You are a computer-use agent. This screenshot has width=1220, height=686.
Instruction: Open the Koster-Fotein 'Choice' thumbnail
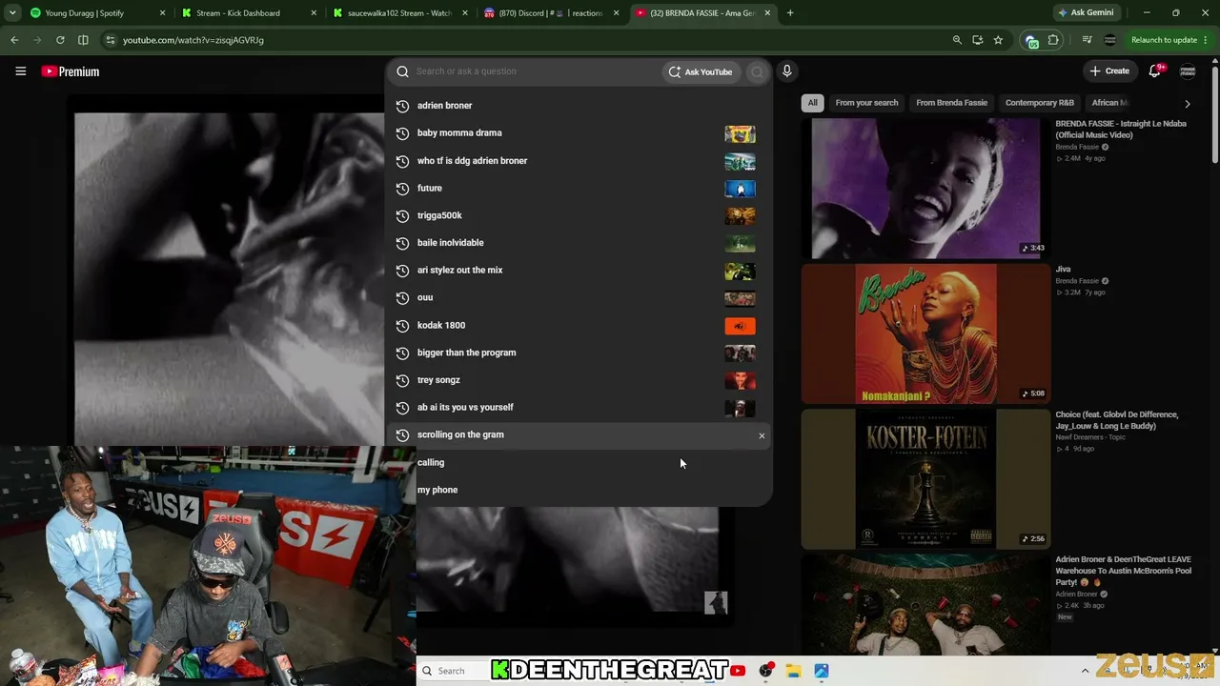click(925, 480)
